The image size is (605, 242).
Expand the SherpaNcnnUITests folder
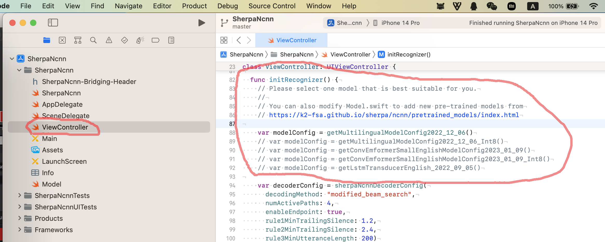19,207
